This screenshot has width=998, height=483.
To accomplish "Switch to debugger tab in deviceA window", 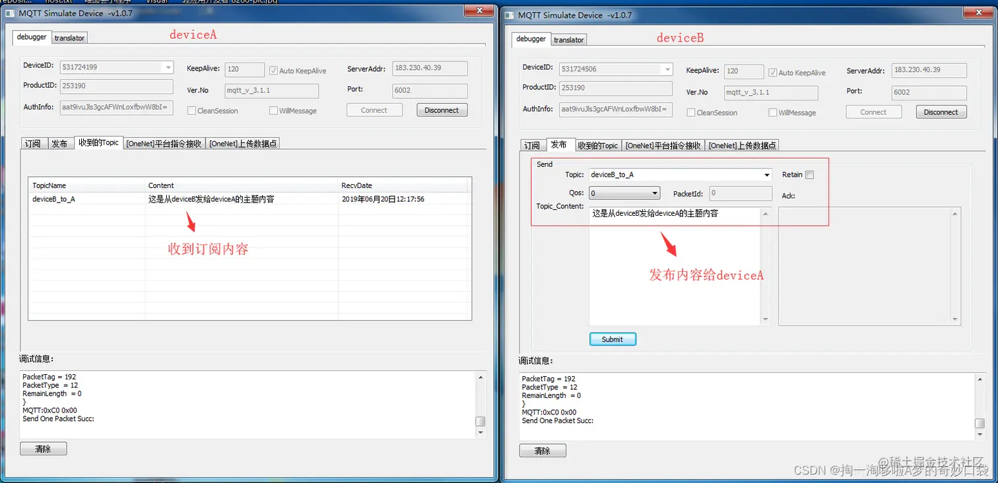I will (x=32, y=37).
